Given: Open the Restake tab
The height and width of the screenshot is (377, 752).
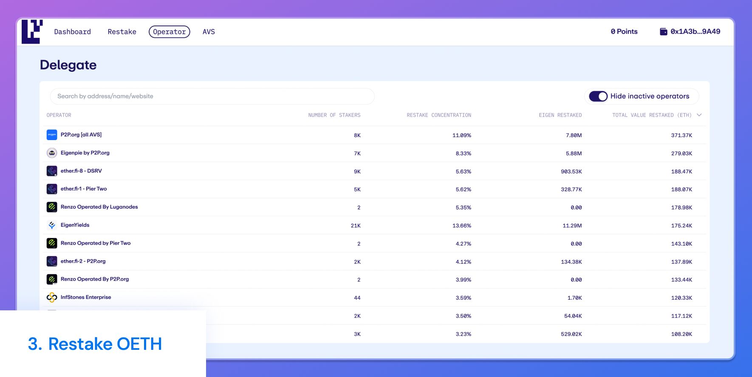Looking at the screenshot, I should click(x=122, y=32).
